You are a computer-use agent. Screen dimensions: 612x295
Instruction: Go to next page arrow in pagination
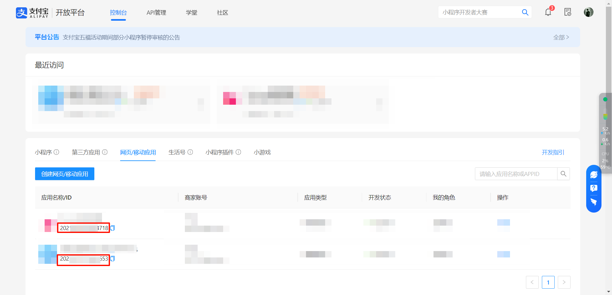click(564, 282)
